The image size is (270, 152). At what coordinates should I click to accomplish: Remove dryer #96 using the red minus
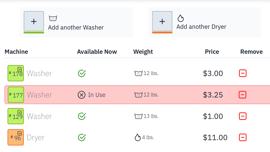(x=242, y=138)
